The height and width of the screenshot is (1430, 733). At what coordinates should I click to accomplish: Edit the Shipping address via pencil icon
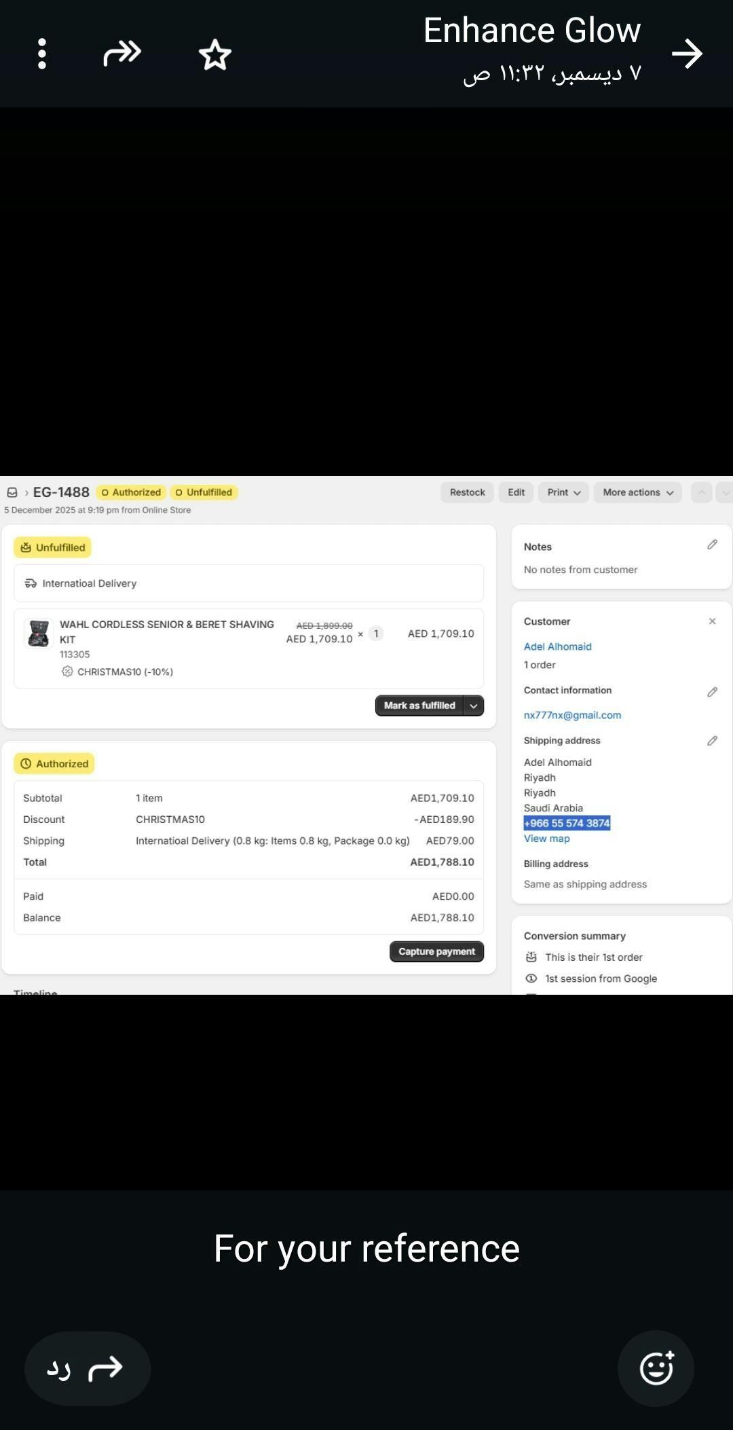(x=712, y=741)
